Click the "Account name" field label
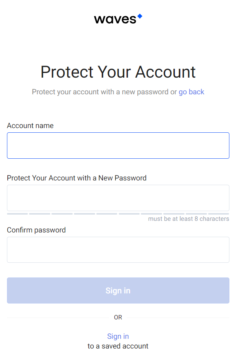Screen dimensions: 241x352 30,126
